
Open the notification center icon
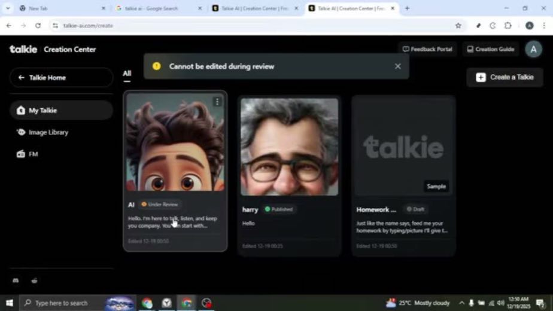(540, 303)
